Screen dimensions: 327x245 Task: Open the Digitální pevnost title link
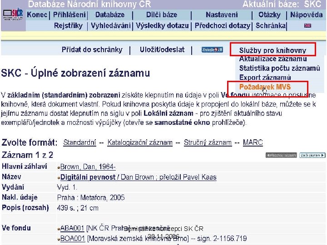(x=88, y=177)
